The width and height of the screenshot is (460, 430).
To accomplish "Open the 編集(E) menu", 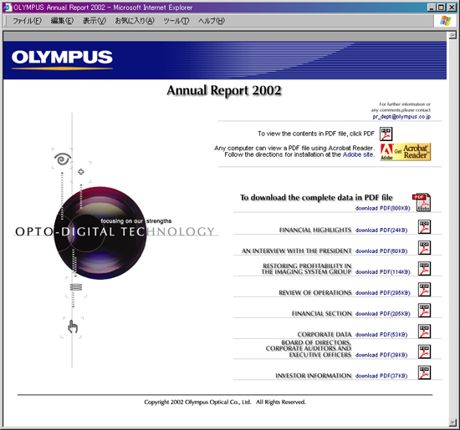I will [x=62, y=21].
